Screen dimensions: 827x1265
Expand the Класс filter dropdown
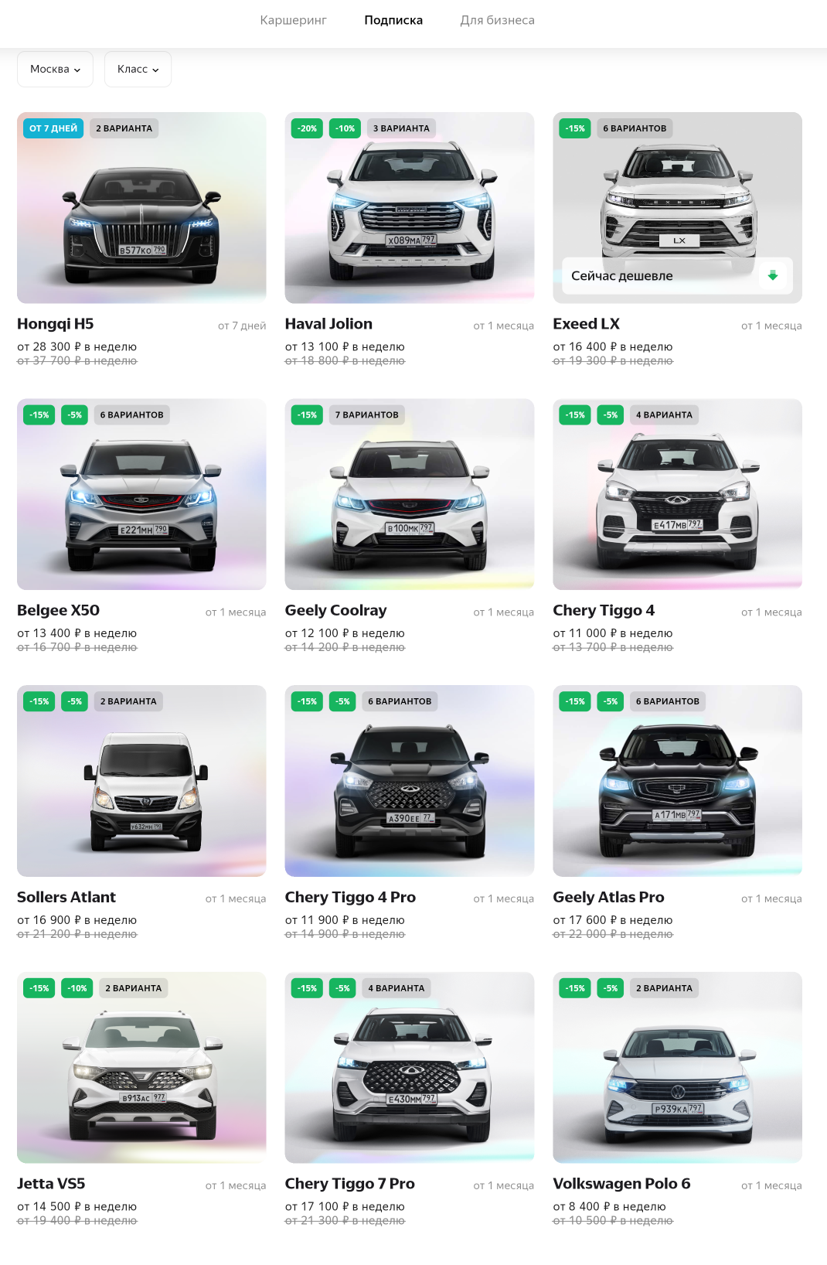coord(138,70)
